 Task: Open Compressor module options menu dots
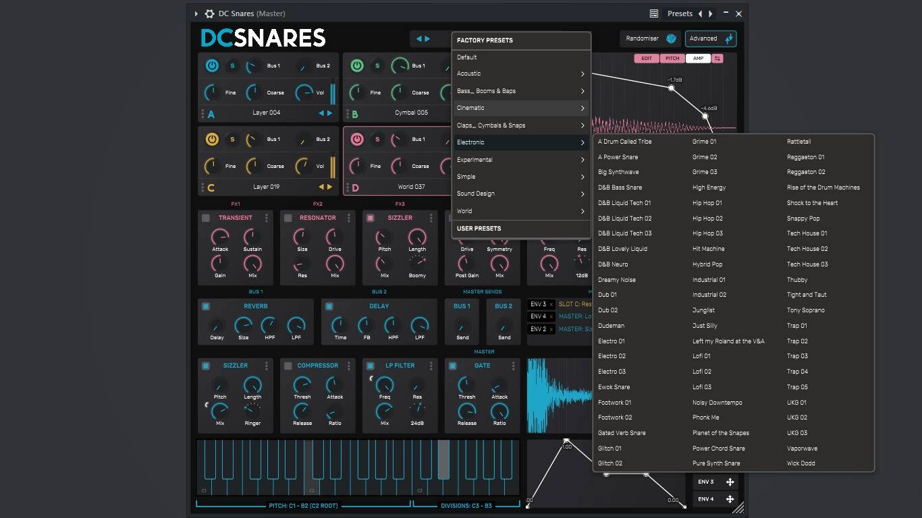tap(349, 366)
